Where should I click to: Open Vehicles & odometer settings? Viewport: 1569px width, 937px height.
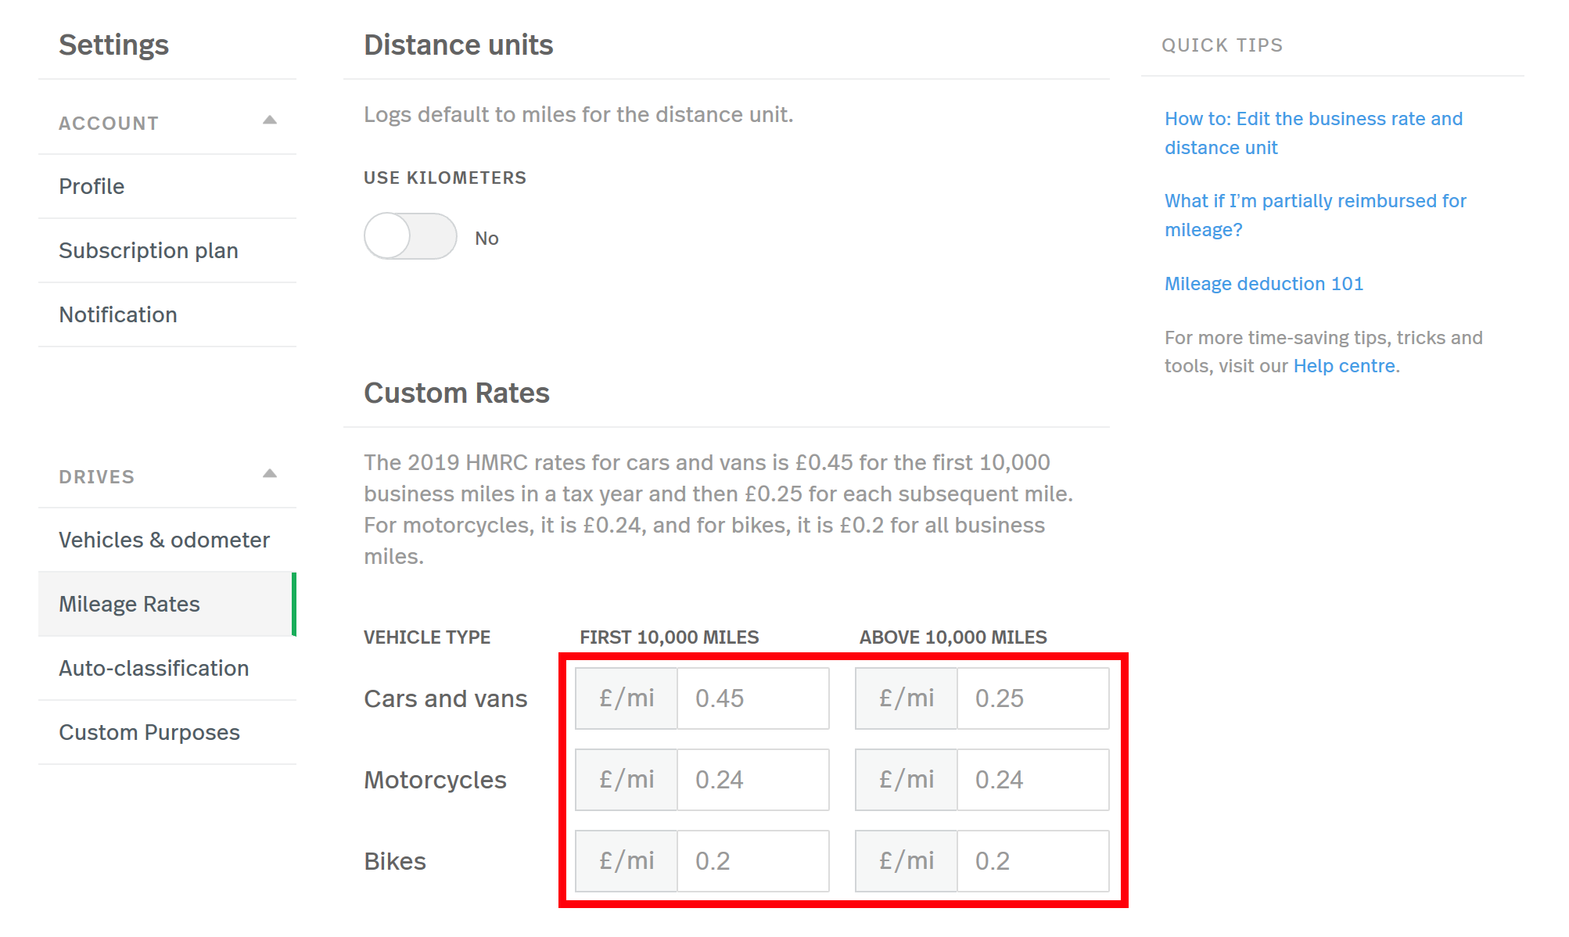point(167,540)
